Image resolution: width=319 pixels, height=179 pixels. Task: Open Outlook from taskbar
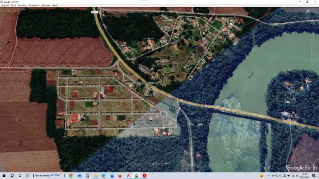click(112, 175)
